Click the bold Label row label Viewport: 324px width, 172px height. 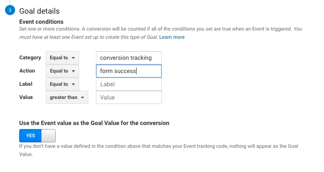(26, 84)
